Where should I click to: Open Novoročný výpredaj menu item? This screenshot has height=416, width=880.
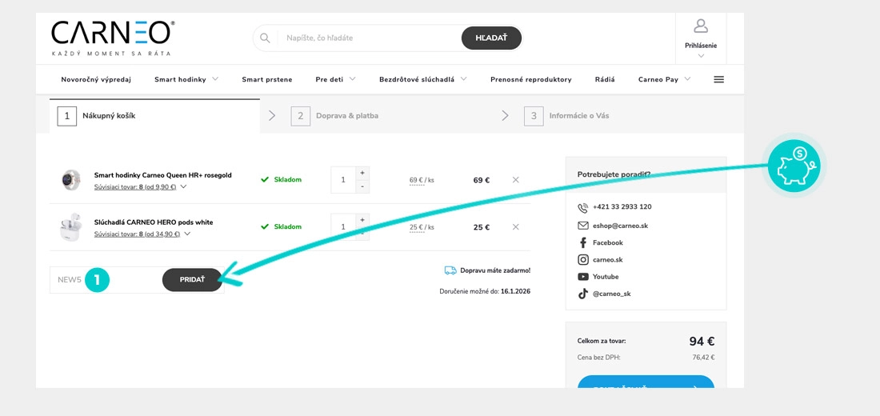pyautogui.click(x=96, y=79)
